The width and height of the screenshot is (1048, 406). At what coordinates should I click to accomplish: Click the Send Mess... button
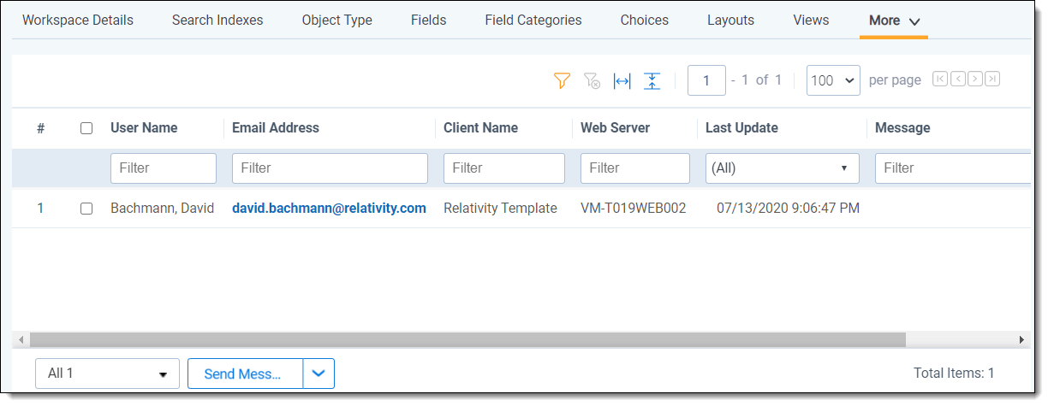pyautogui.click(x=245, y=374)
